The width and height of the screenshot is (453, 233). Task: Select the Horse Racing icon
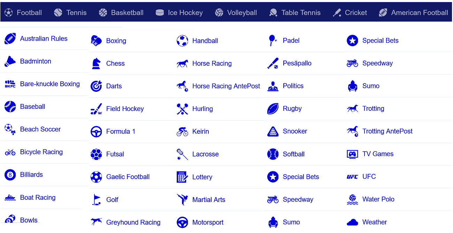point(182,63)
